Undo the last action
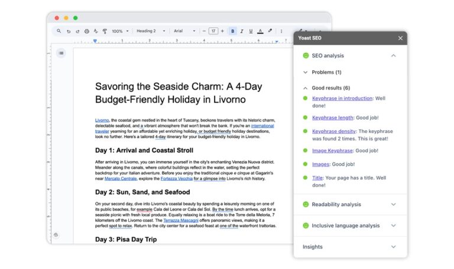454x269 pixels. pos(69,31)
